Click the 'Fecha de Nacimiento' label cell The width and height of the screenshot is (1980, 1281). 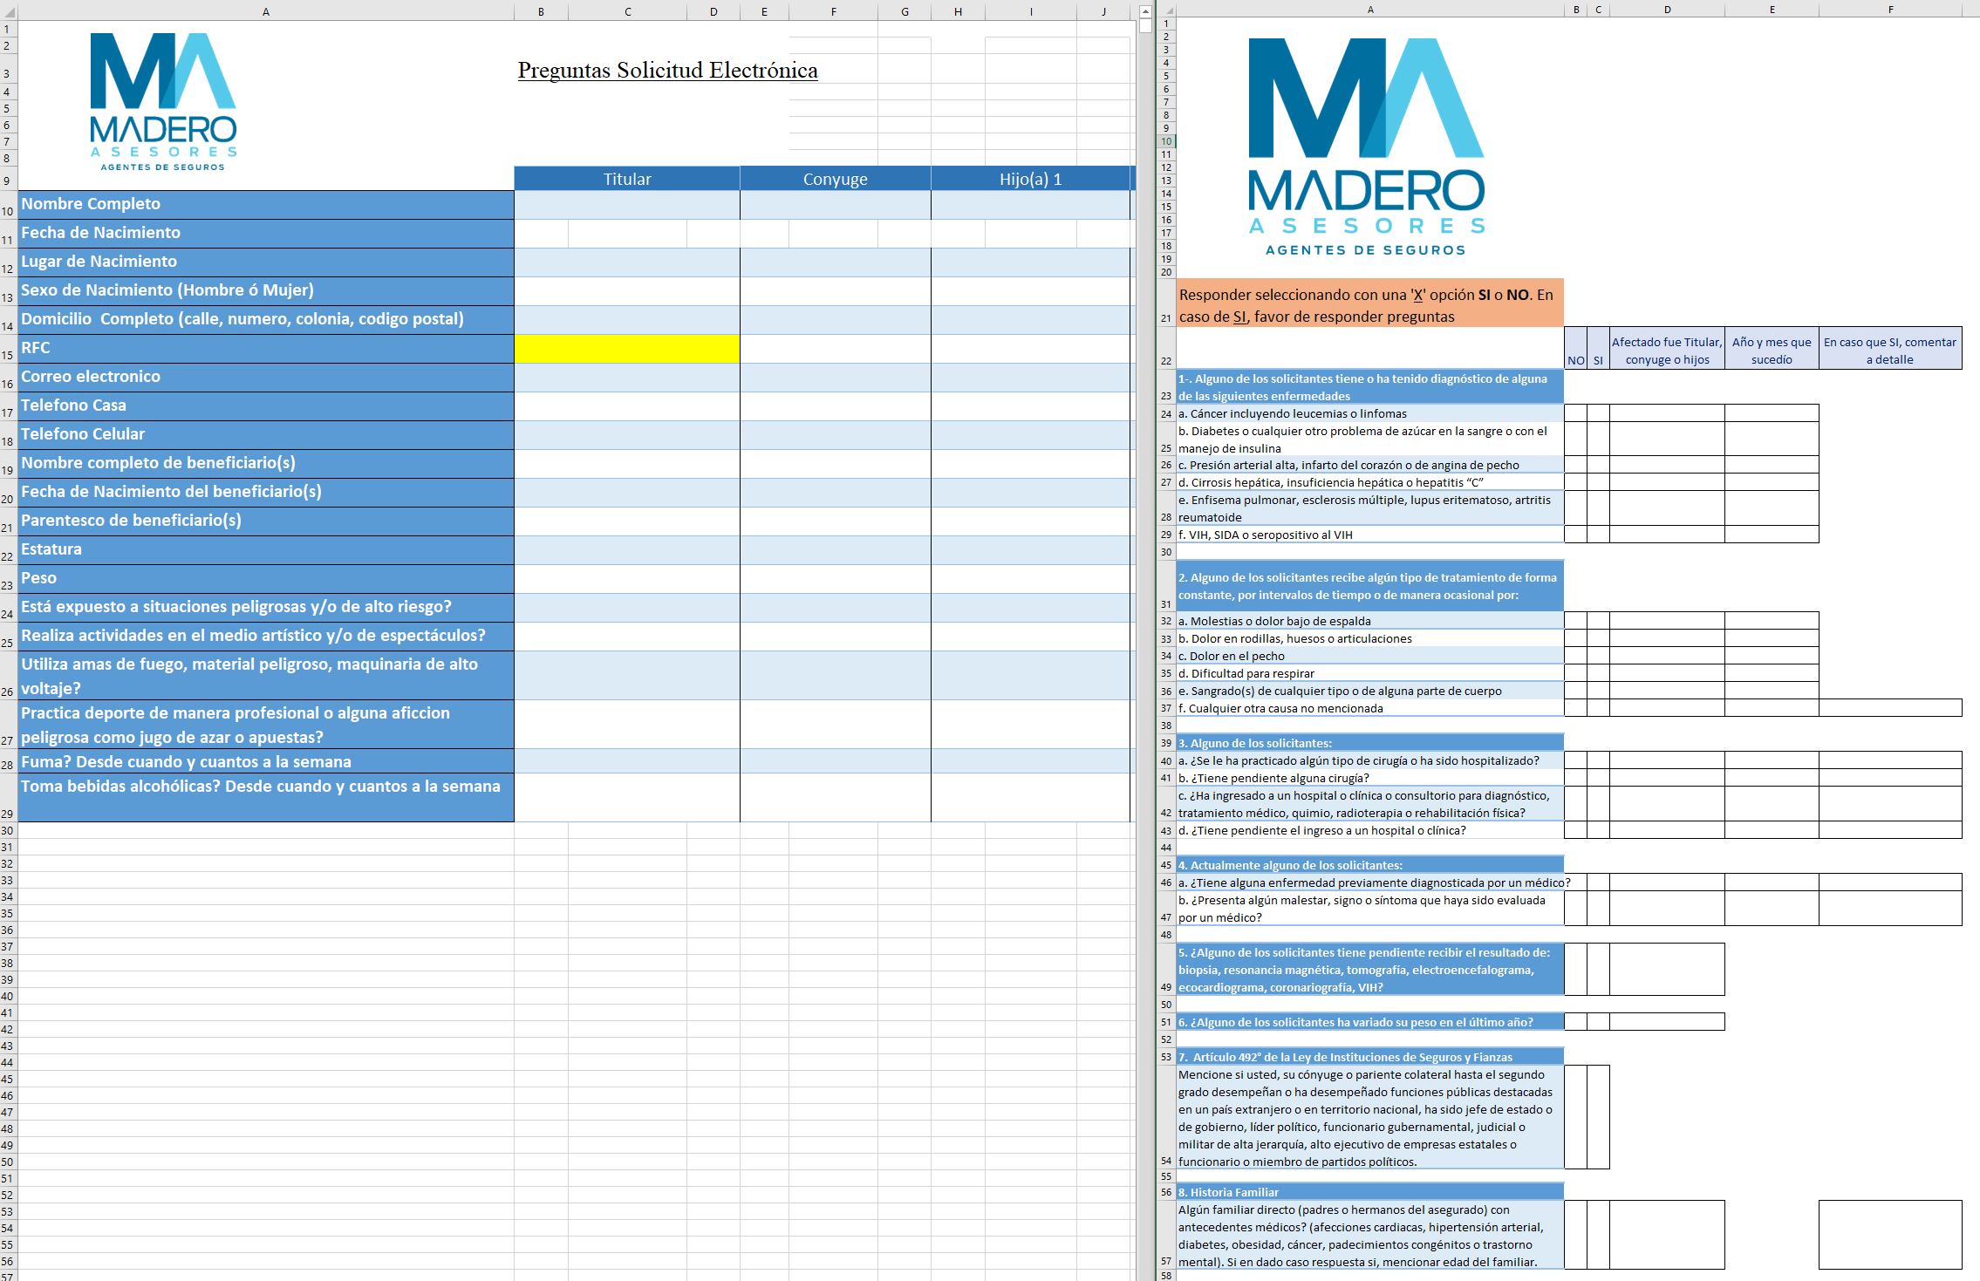pyautogui.click(x=266, y=234)
